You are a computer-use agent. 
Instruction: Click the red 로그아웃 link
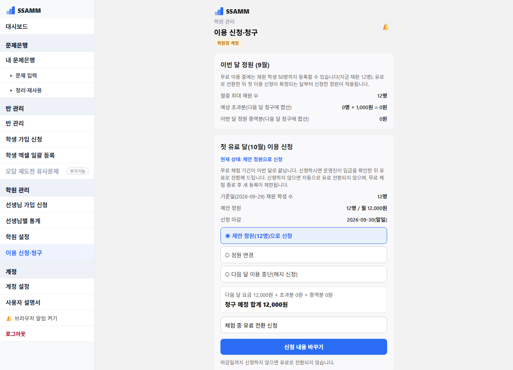pos(16,334)
